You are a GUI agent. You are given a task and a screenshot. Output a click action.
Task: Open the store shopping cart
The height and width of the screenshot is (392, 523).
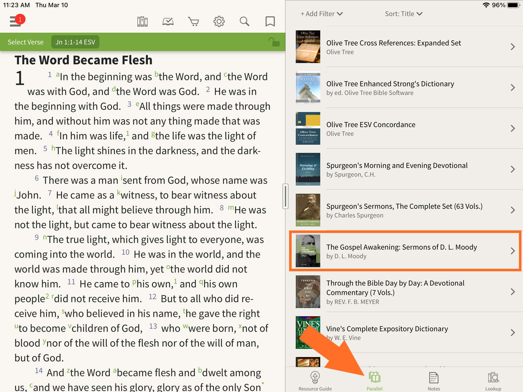(193, 21)
